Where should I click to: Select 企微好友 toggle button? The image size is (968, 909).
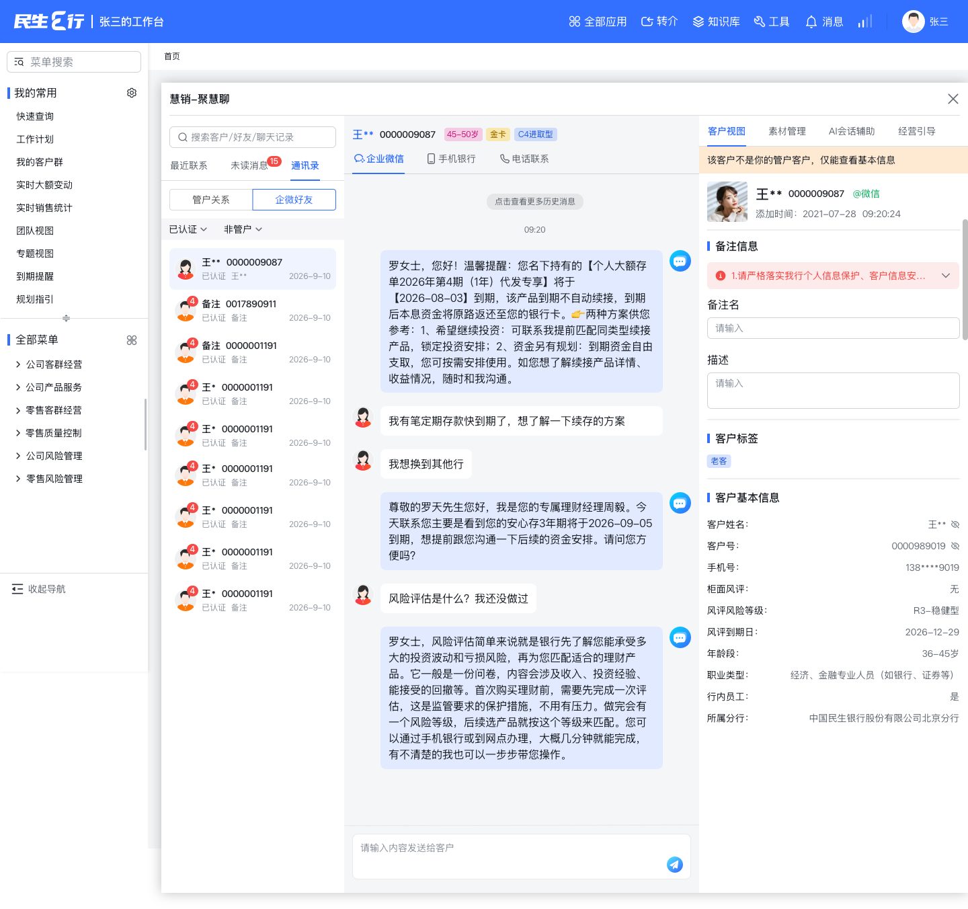pyautogui.click(x=294, y=200)
